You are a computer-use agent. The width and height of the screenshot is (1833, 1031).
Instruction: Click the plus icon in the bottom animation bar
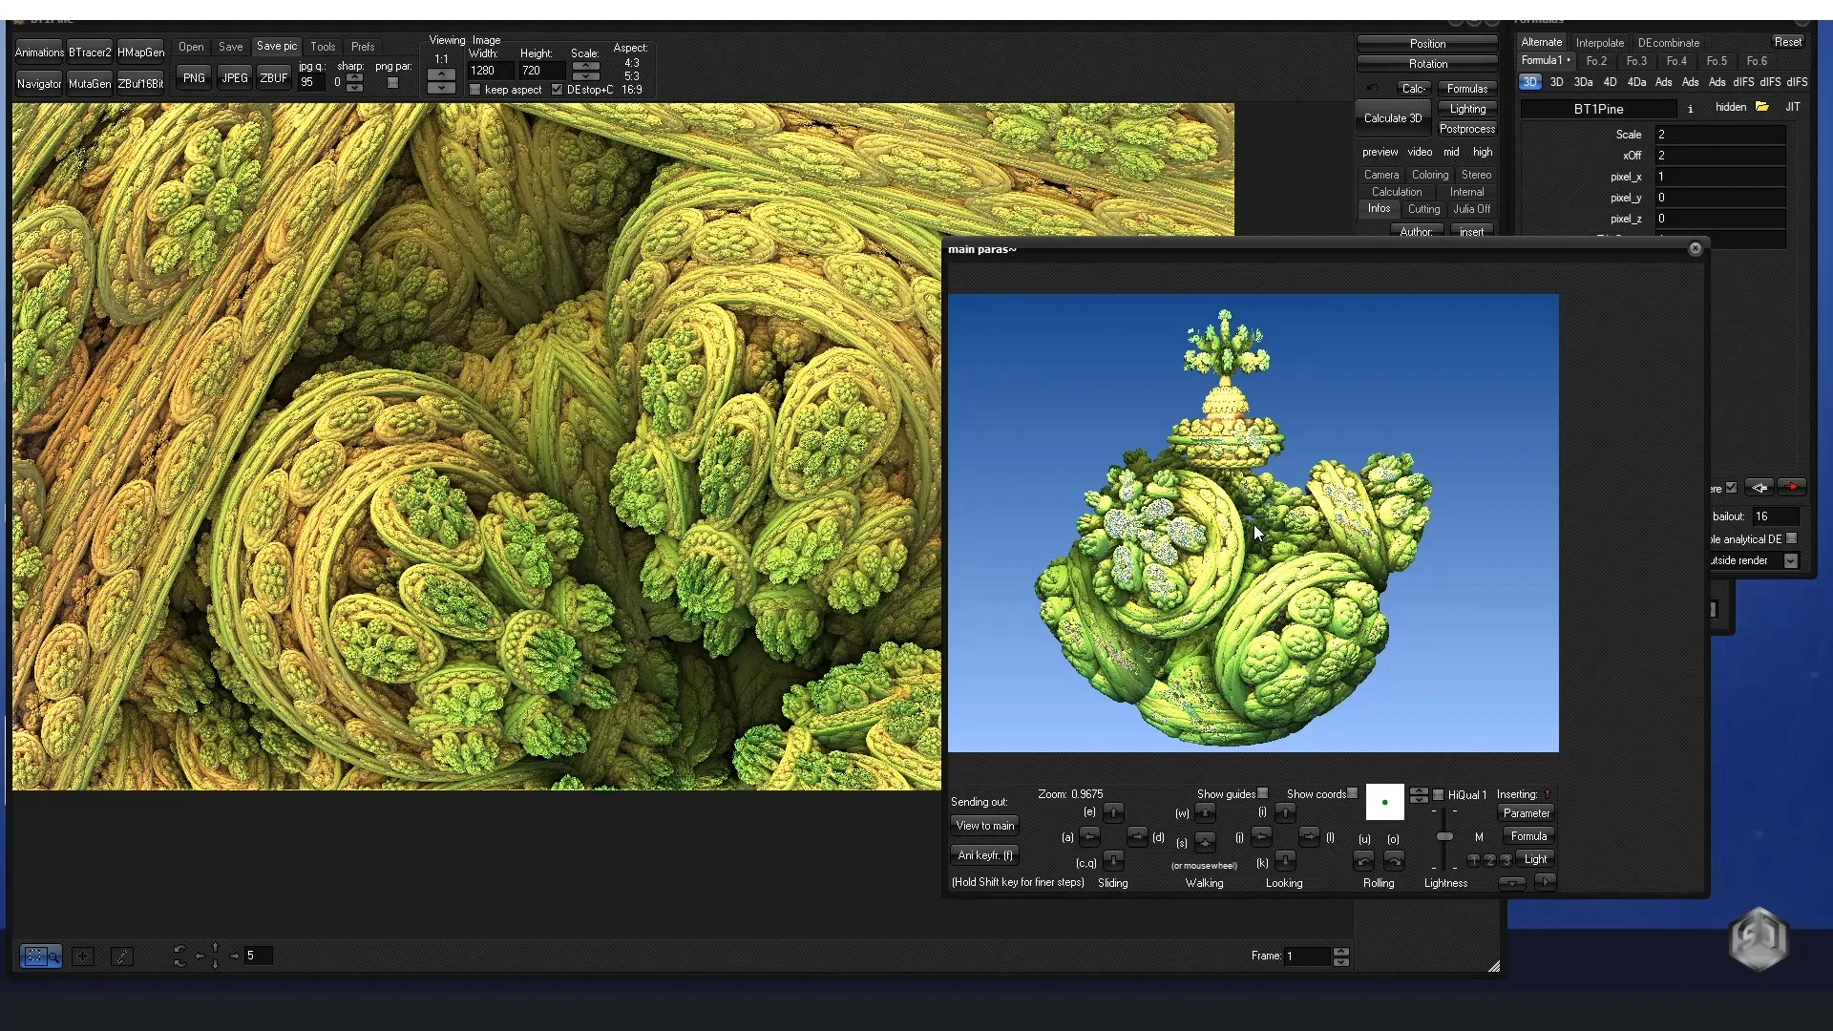click(83, 957)
